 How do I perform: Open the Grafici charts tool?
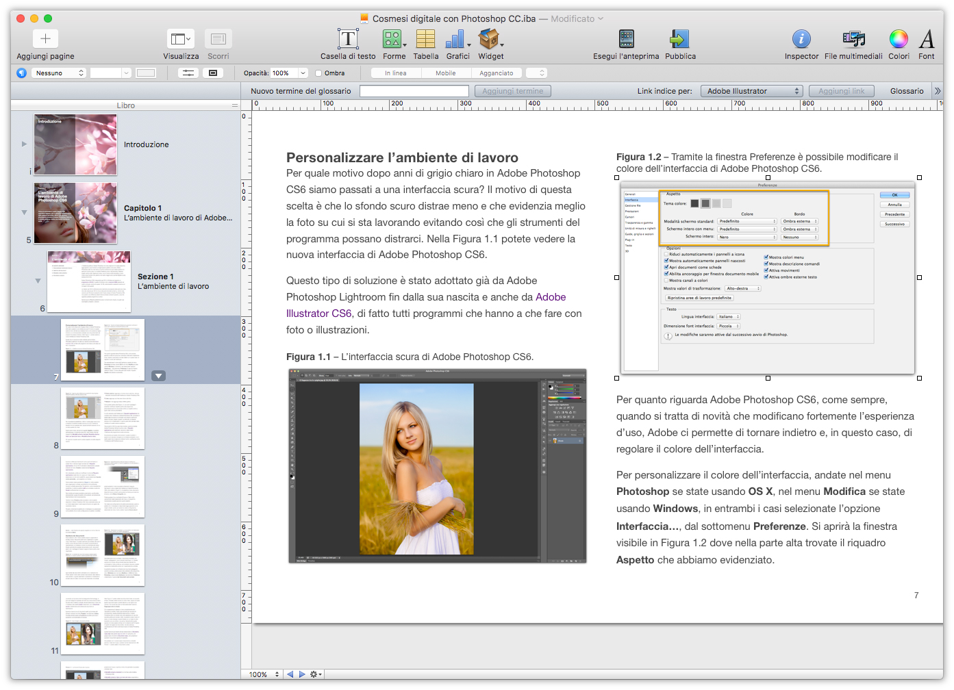[x=457, y=39]
